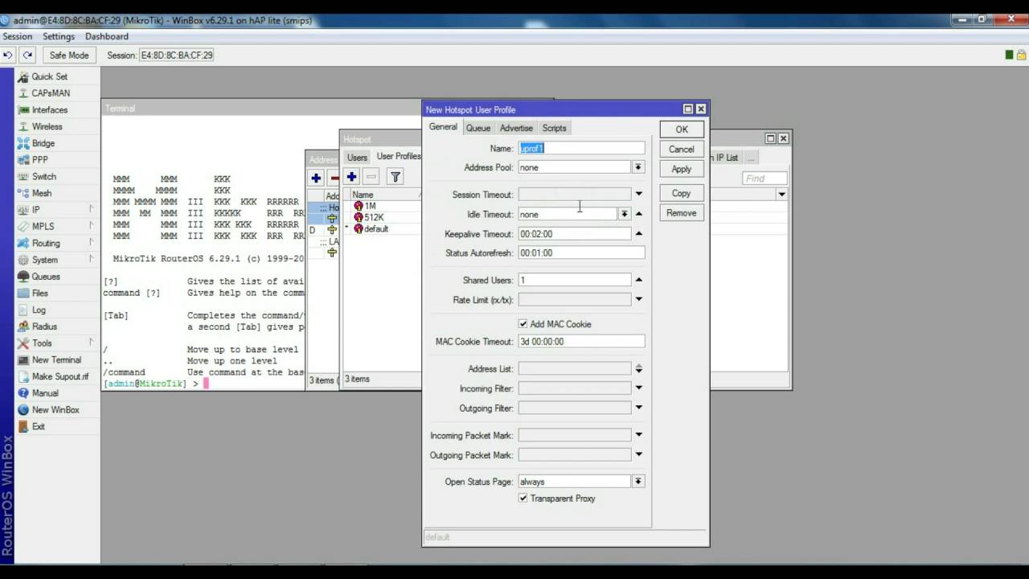The height and width of the screenshot is (579, 1029).
Task: Click the Keepalive Timeout field
Action: (575, 233)
